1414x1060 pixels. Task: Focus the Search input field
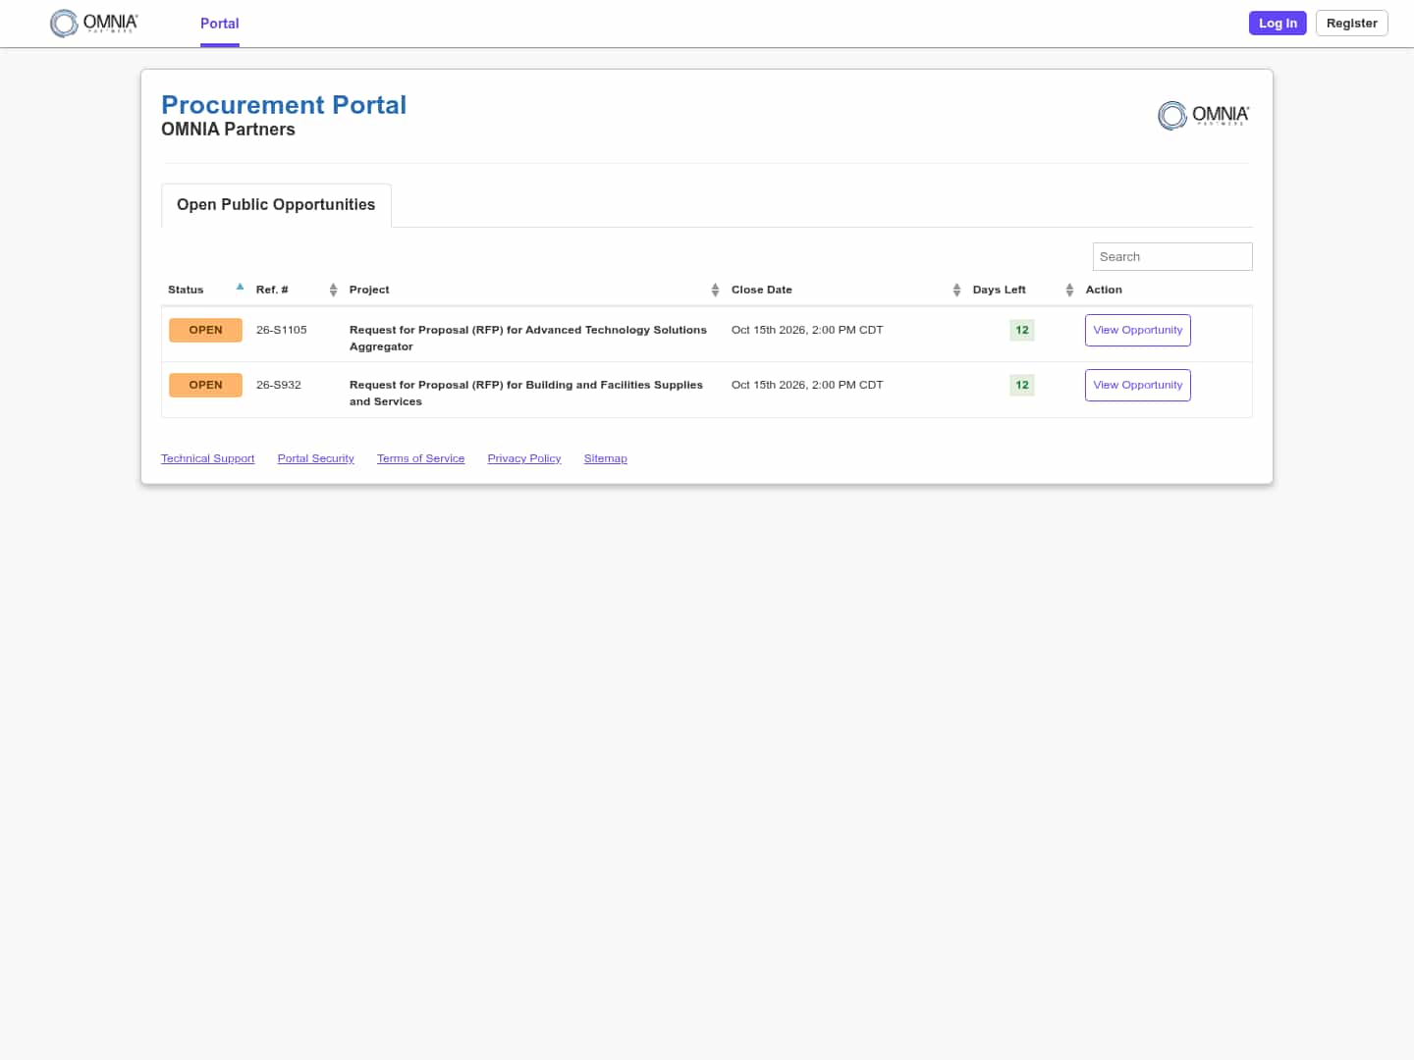point(1172,256)
